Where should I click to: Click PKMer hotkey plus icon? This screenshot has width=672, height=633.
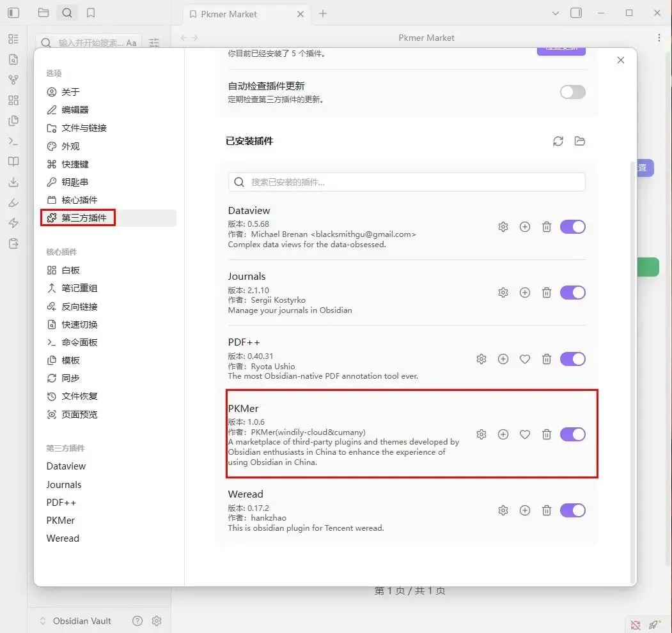[503, 434]
